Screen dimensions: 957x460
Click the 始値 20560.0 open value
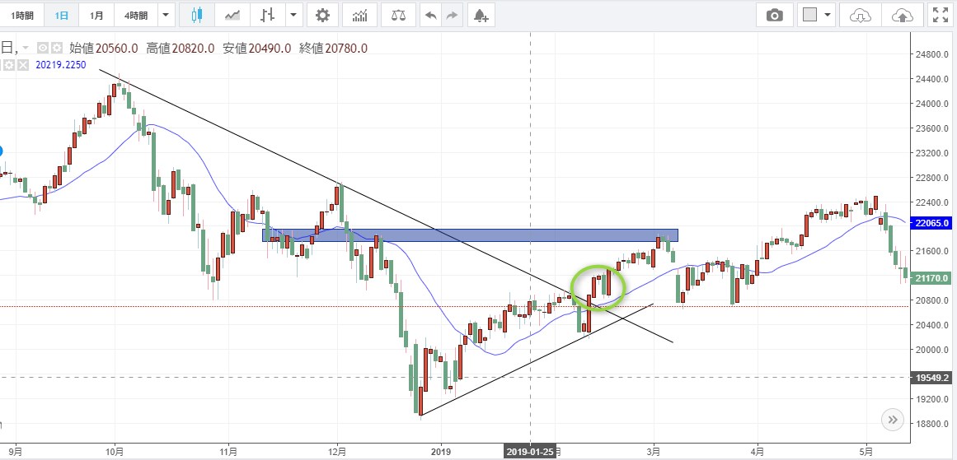103,48
